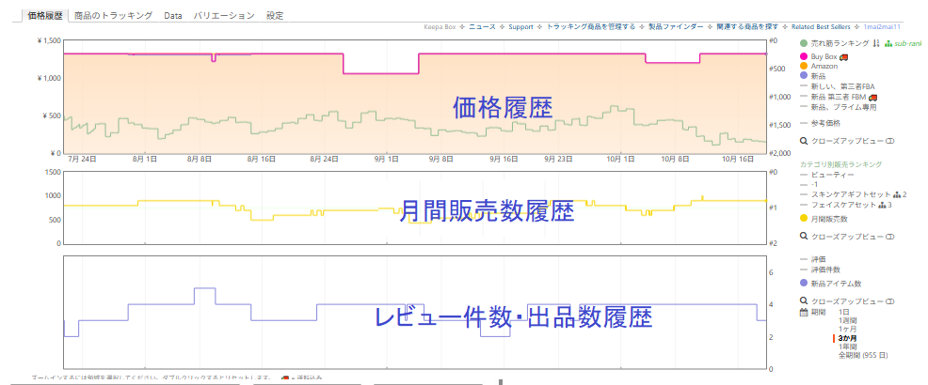928x385 pixels.
Task: Click the magnifier icon below 新品アイテム数
Action: point(803,301)
